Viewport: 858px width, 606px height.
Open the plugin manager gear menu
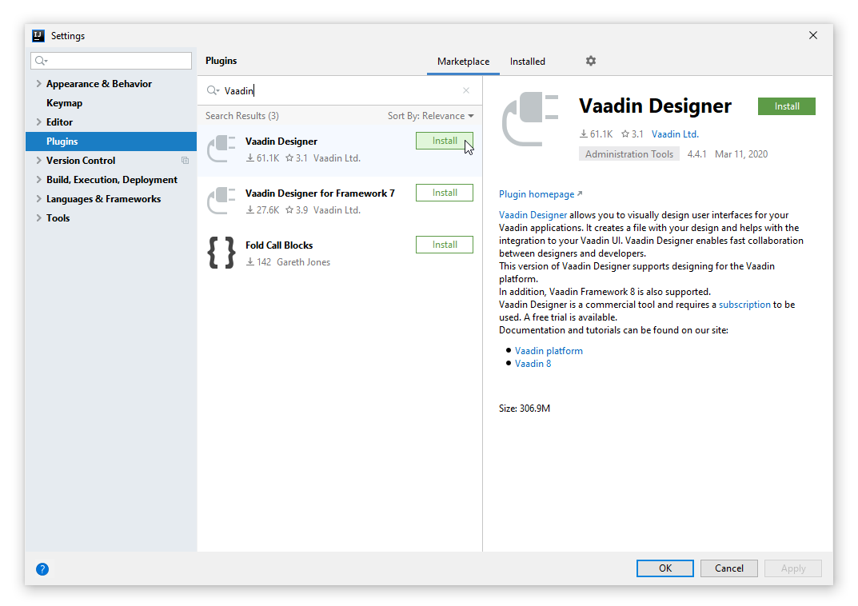click(x=590, y=61)
